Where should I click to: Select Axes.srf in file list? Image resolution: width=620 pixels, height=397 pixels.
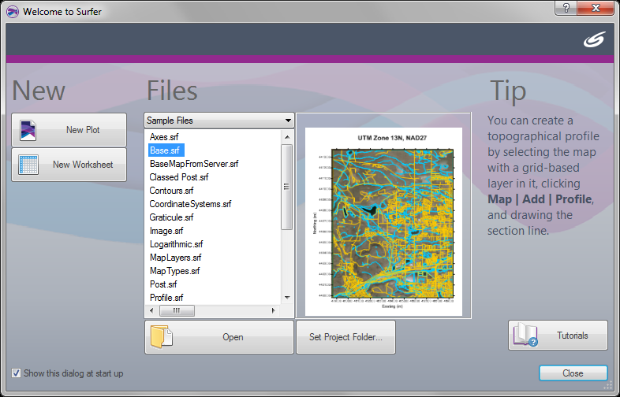point(164,137)
